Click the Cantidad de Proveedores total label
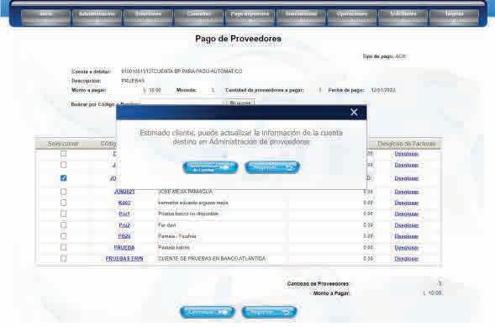The height and width of the screenshot is (327, 495). pos(319,284)
